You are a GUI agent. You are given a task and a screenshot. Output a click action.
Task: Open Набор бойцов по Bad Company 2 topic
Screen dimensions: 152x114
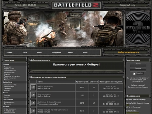click(x=53, y=110)
